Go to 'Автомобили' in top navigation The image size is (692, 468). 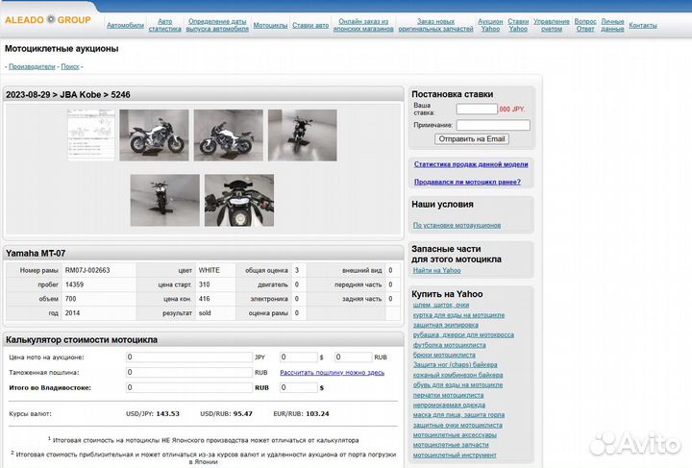pyautogui.click(x=125, y=25)
